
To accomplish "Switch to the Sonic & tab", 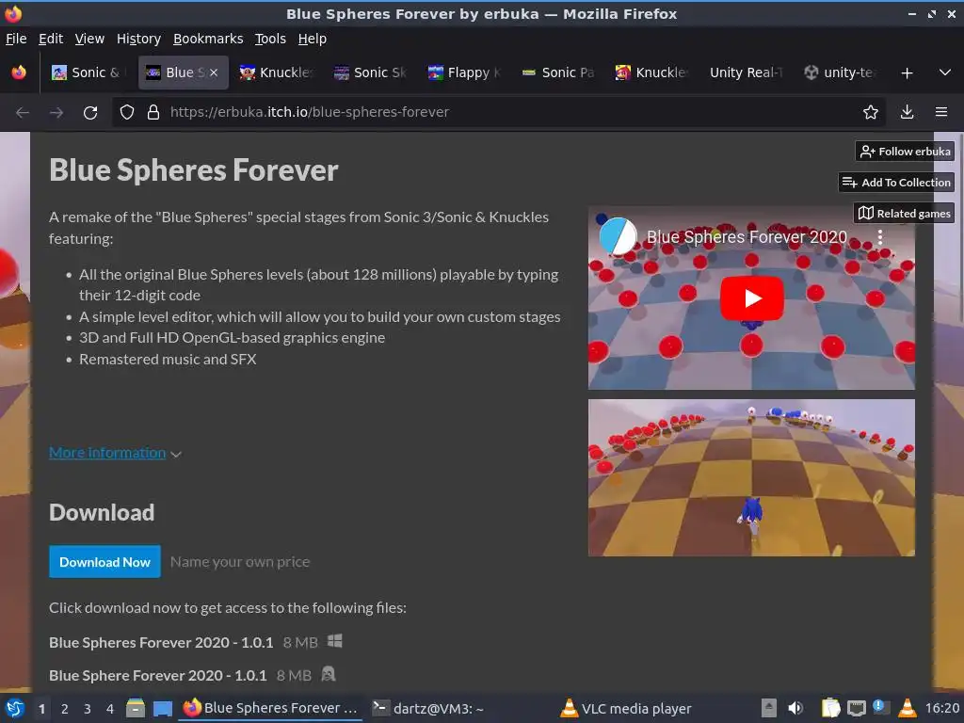I will (x=89, y=72).
